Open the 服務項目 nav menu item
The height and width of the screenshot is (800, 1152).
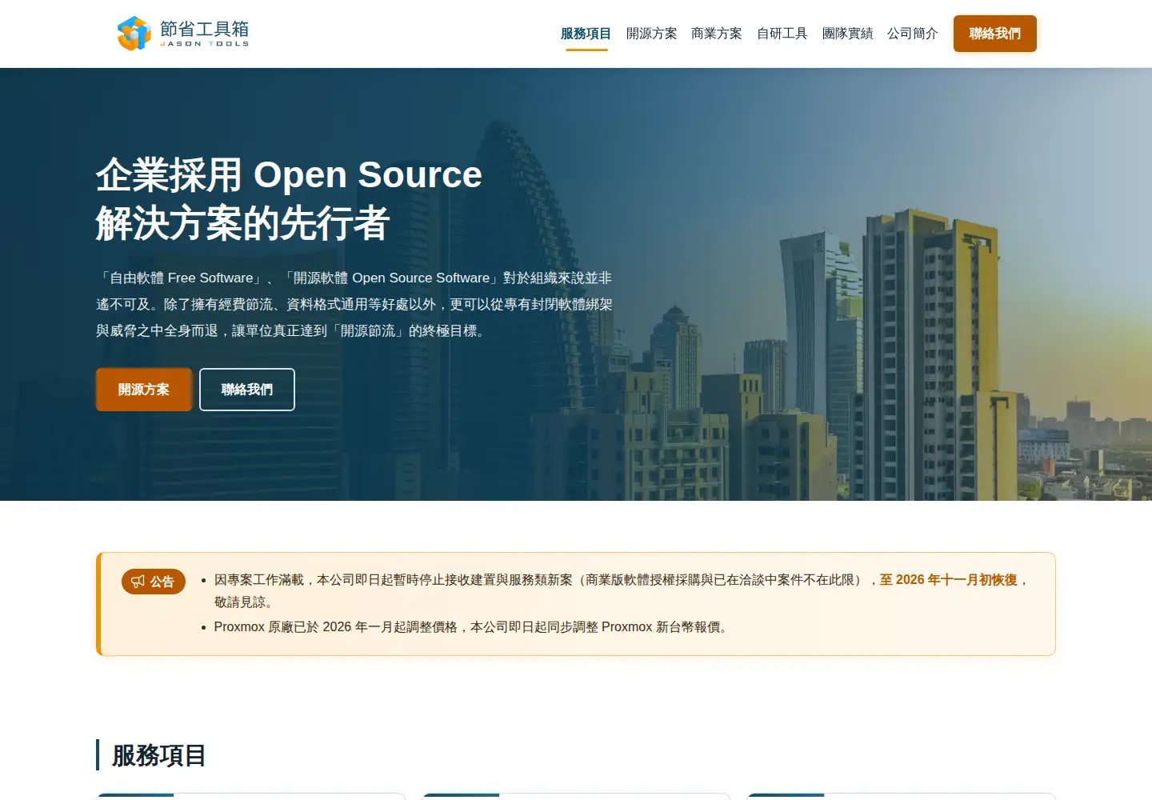[586, 34]
